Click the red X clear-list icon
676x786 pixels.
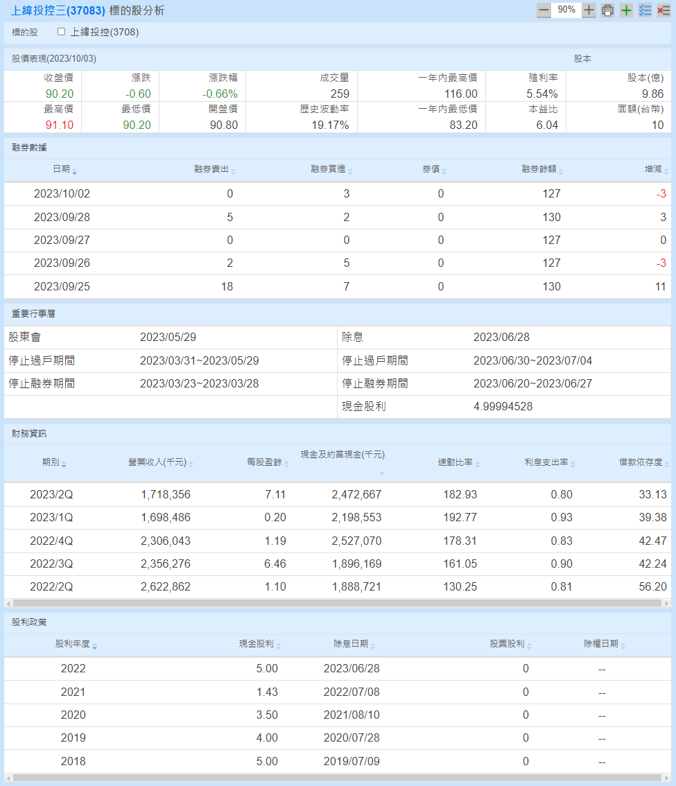point(664,10)
